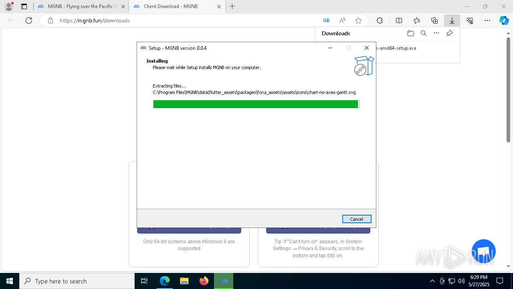Viewport: 513px width, 289px height.
Task: Open the volume control in tray
Action: pyautogui.click(x=461, y=281)
